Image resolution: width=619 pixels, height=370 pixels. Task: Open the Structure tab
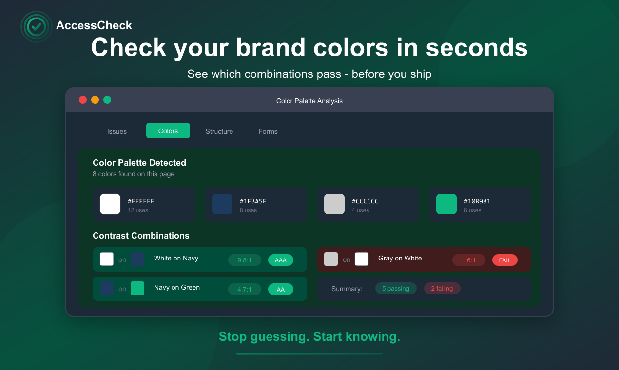[x=219, y=131]
